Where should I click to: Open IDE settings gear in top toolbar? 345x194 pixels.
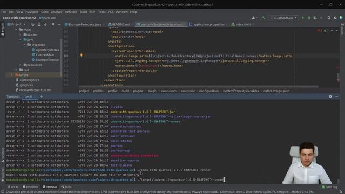[335, 18]
